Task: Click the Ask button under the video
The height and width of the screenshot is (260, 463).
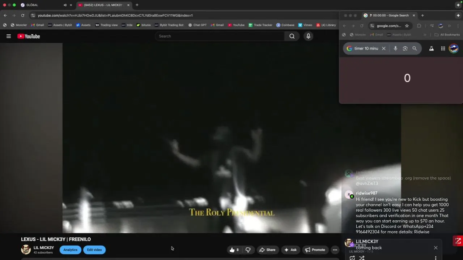Action: 290,250
